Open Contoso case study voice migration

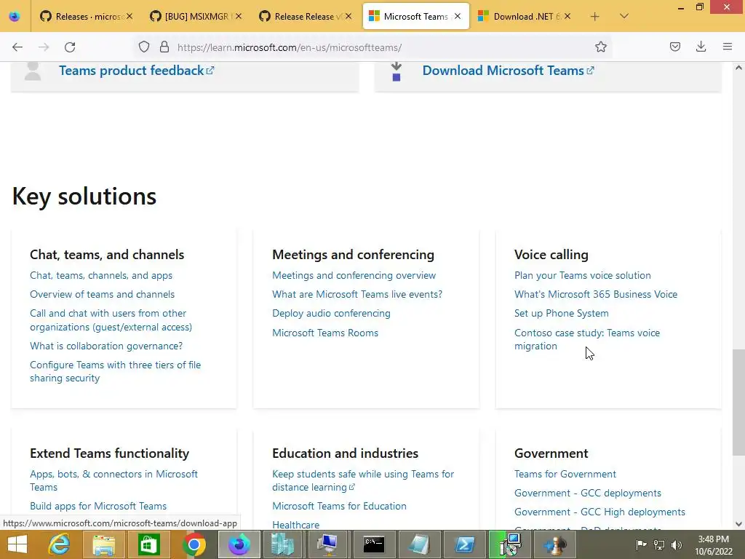(x=587, y=339)
